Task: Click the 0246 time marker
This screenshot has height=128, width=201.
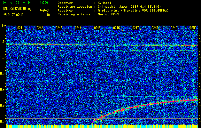Action: (116, 28)
